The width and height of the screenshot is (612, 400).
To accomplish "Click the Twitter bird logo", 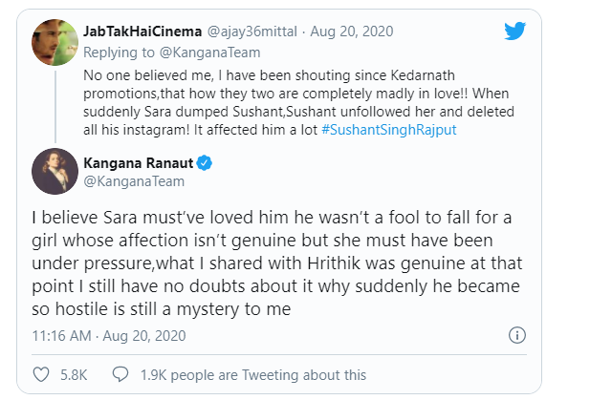I will (514, 31).
